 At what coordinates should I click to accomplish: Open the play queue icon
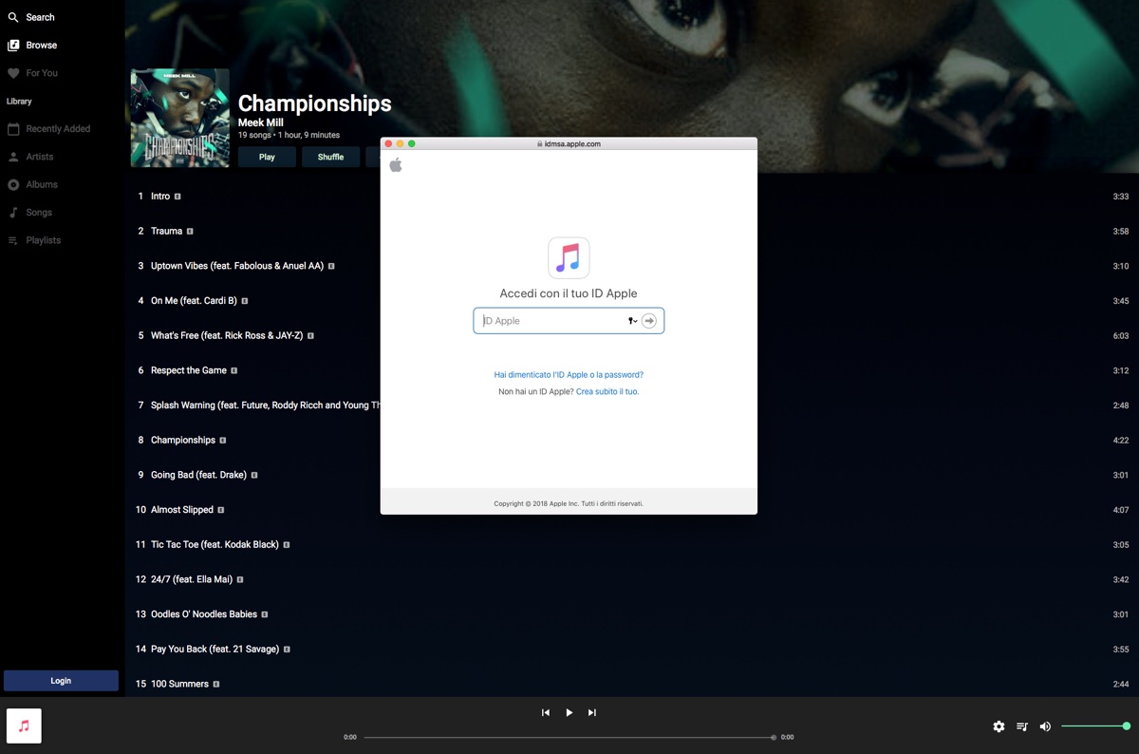(x=1022, y=726)
